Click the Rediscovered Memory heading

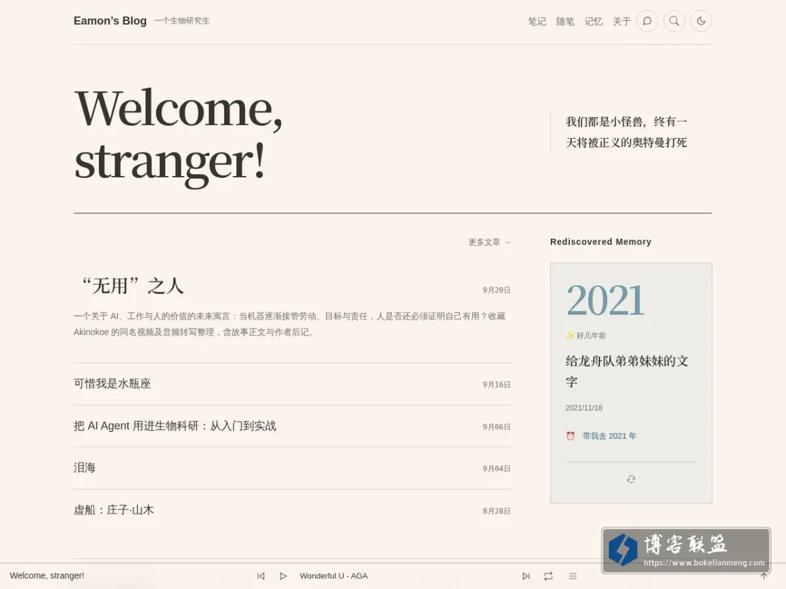[x=601, y=242]
